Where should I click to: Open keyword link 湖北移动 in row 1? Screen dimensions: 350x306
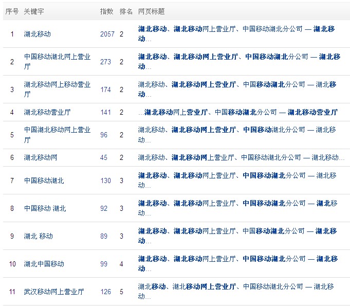coord(38,34)
